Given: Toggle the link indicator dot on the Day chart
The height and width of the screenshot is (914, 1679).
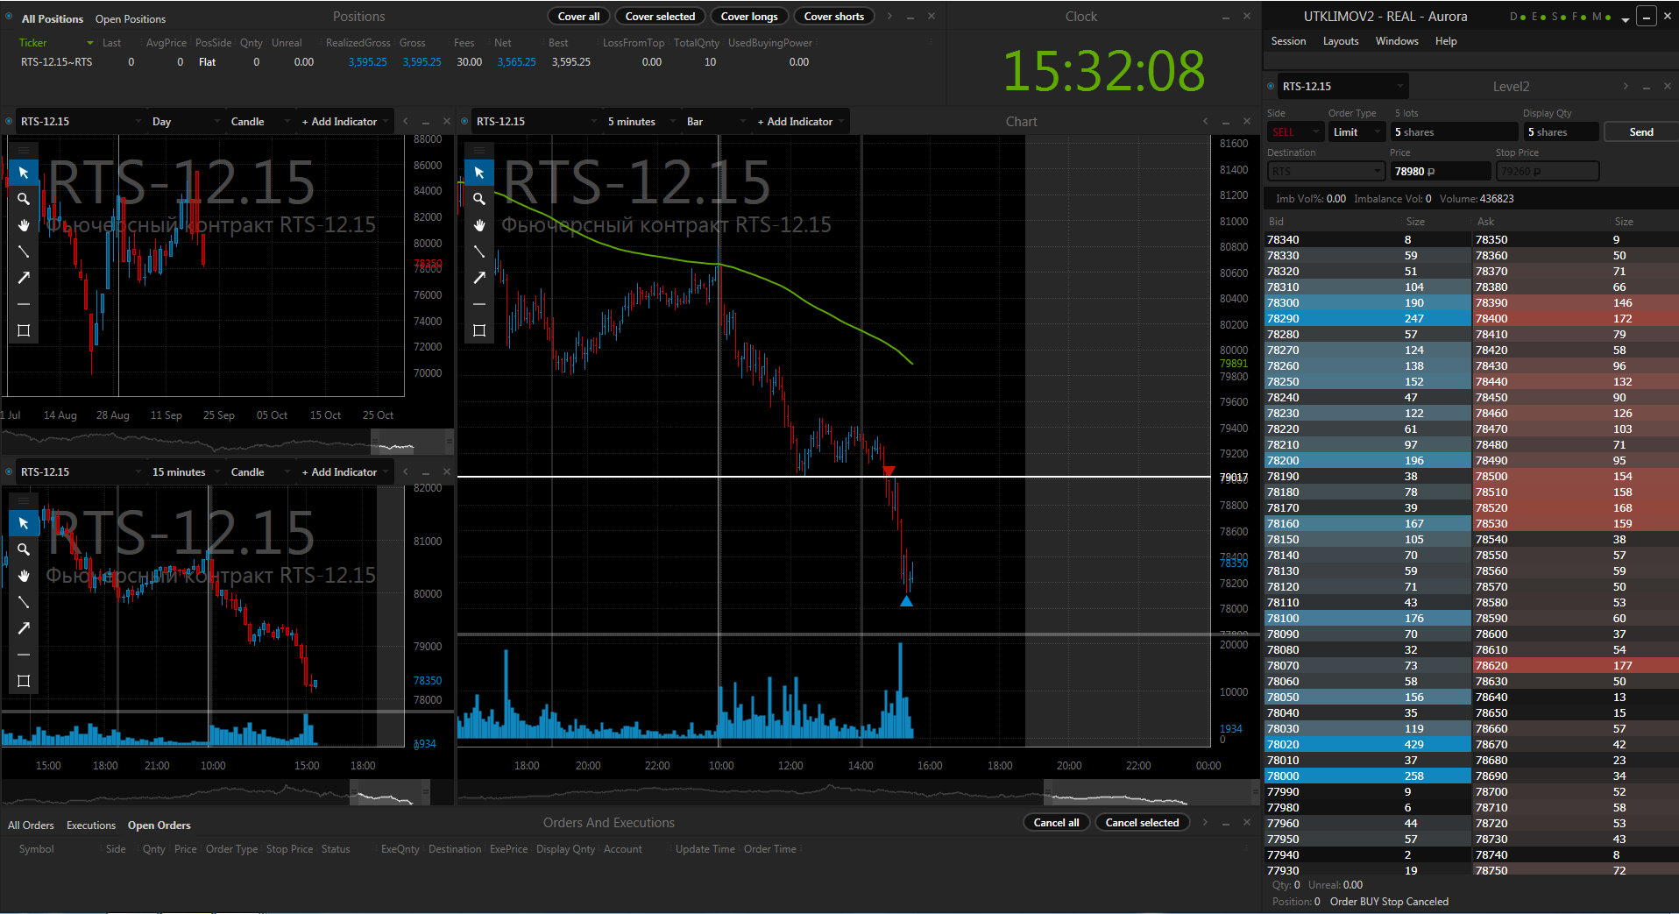Looking at the screenshot, I should click(9, 121).
